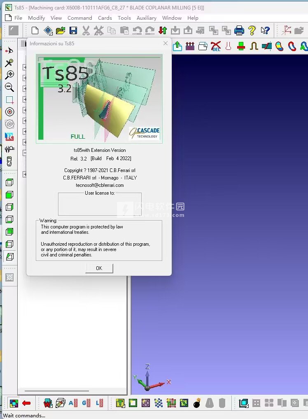Click the teal up-arrow export icon

[x=177, y=46]
